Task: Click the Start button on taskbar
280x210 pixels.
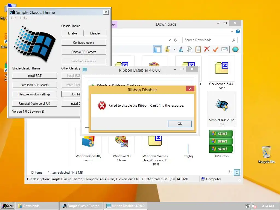Action: (x=7, y=206)
